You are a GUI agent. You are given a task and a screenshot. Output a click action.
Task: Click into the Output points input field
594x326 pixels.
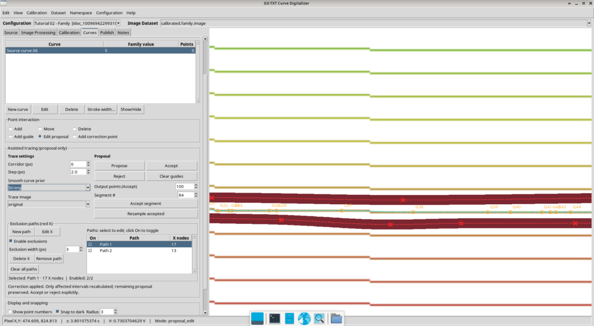184,186
